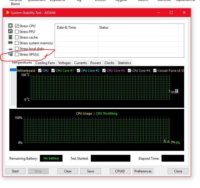Image resolution: width=200 pixels, height=188 pixels.
Task: Click the CPU chip icon beside Stress CPU
Action: coord(10,26)
